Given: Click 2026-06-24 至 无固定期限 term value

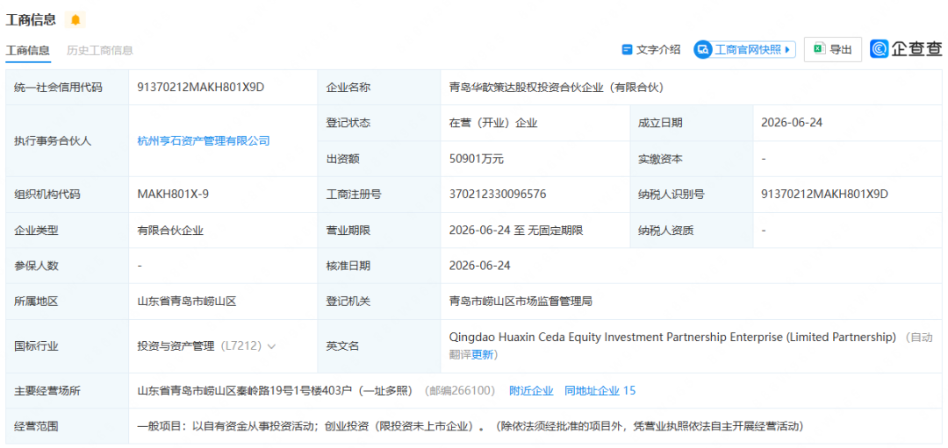Looking at the screenshot, I should coord(516,230).
